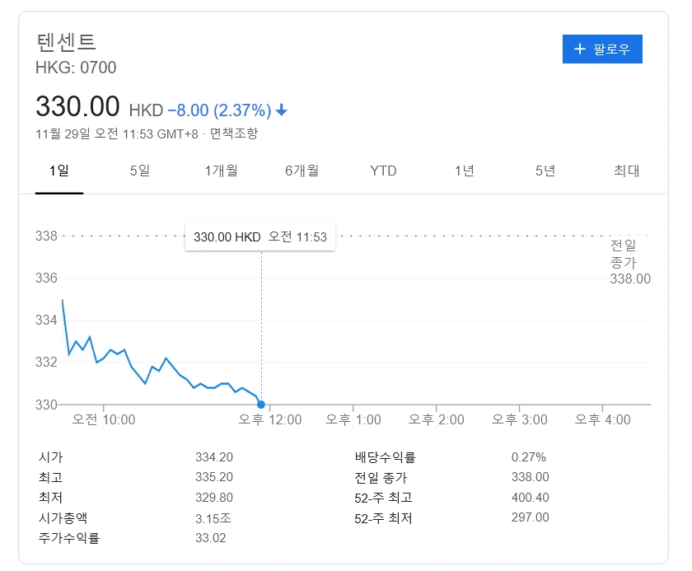692x571 pixels.
Task: Open the 1개월 price history
Action: 221,171
